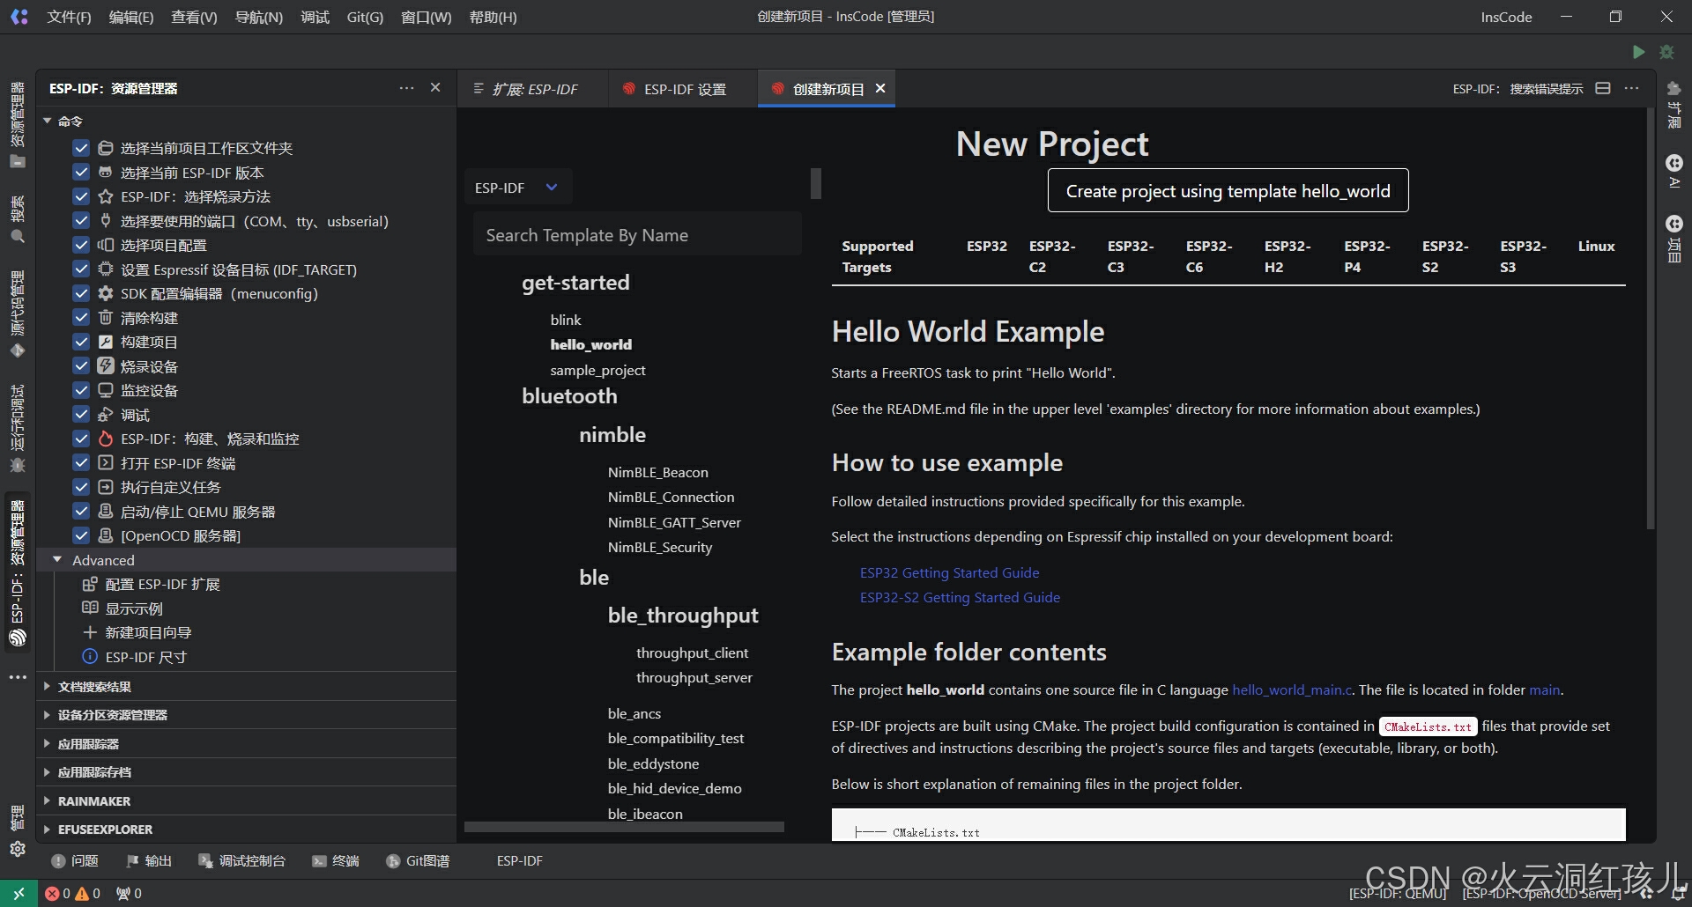The width and height of the screenshot is (1692, 907).
Task: Uncheck the workspace folder selection command checkbox
Action: [x=81, y=148]
